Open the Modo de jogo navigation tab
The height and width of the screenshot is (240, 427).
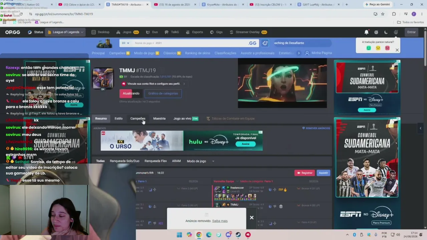point(146,53)
